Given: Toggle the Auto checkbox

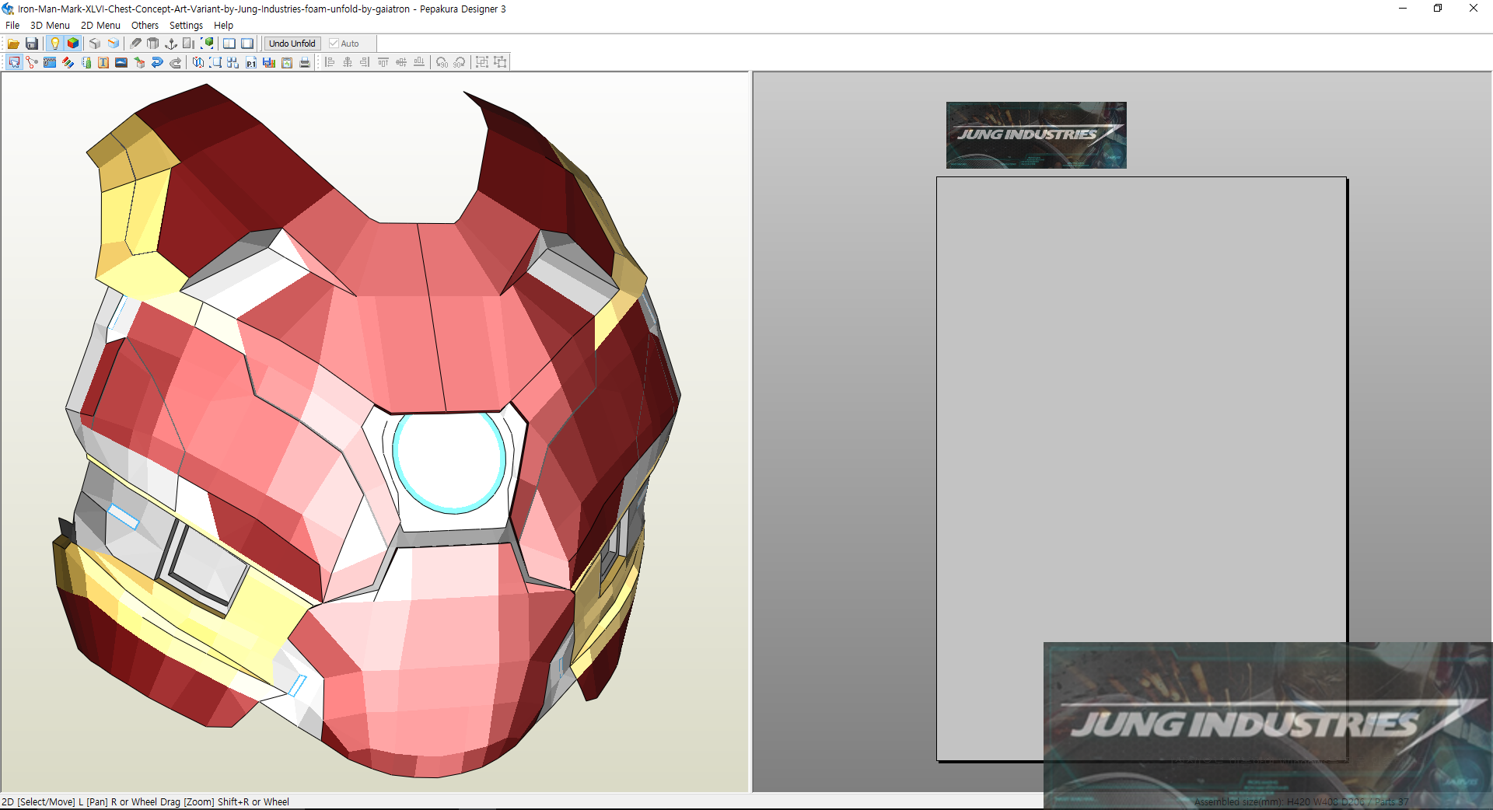Looking at the screenshot, I should [344, 44].
